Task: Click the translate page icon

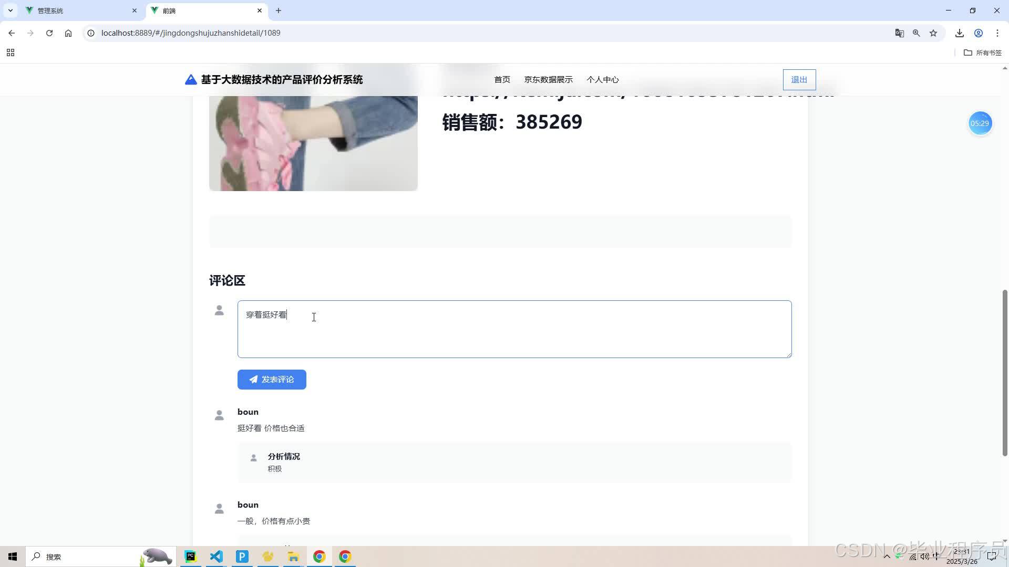Action: [900, 33]
